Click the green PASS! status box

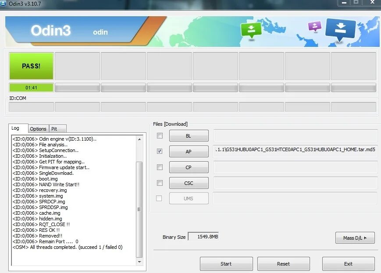point(31,66)
